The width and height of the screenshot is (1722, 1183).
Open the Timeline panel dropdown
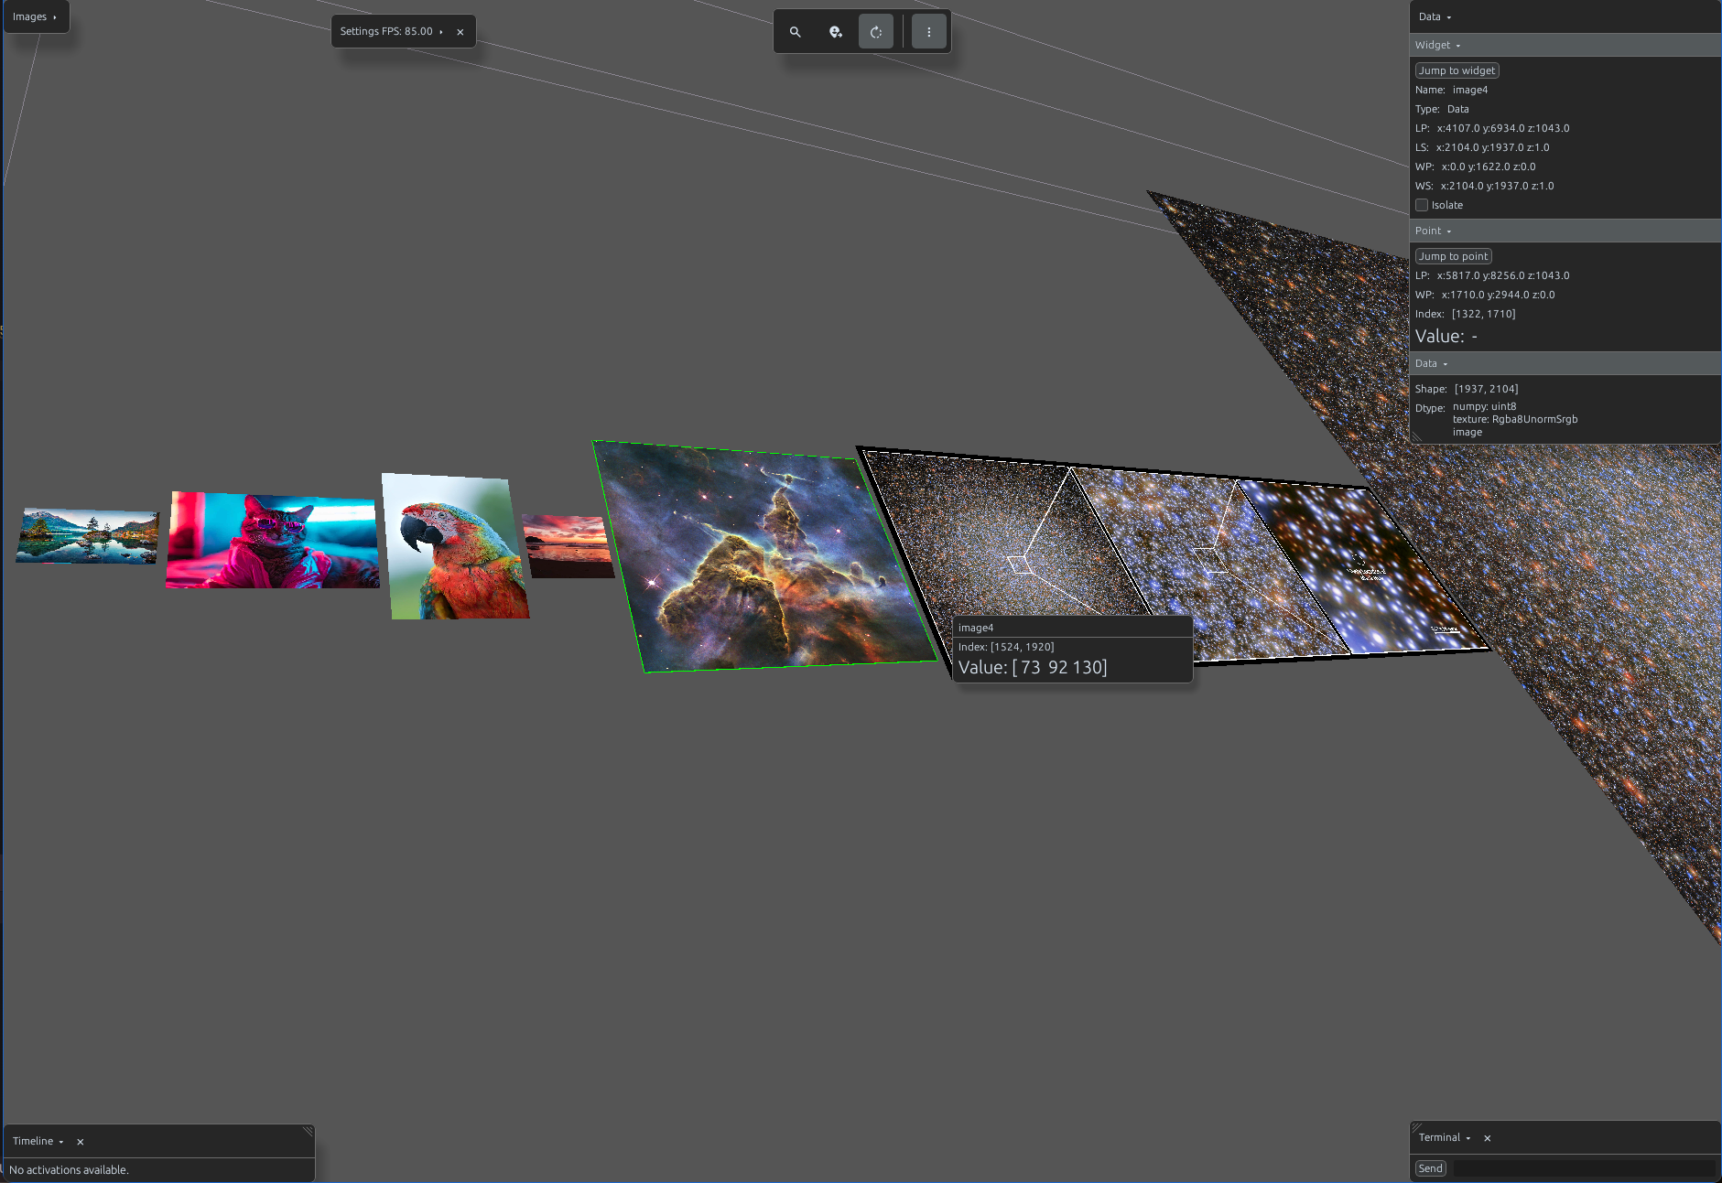(x=38, y=1141)
